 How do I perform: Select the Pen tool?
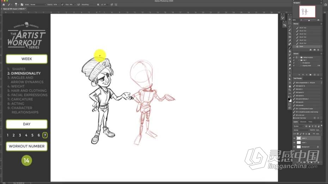click(x=290, y=72)
